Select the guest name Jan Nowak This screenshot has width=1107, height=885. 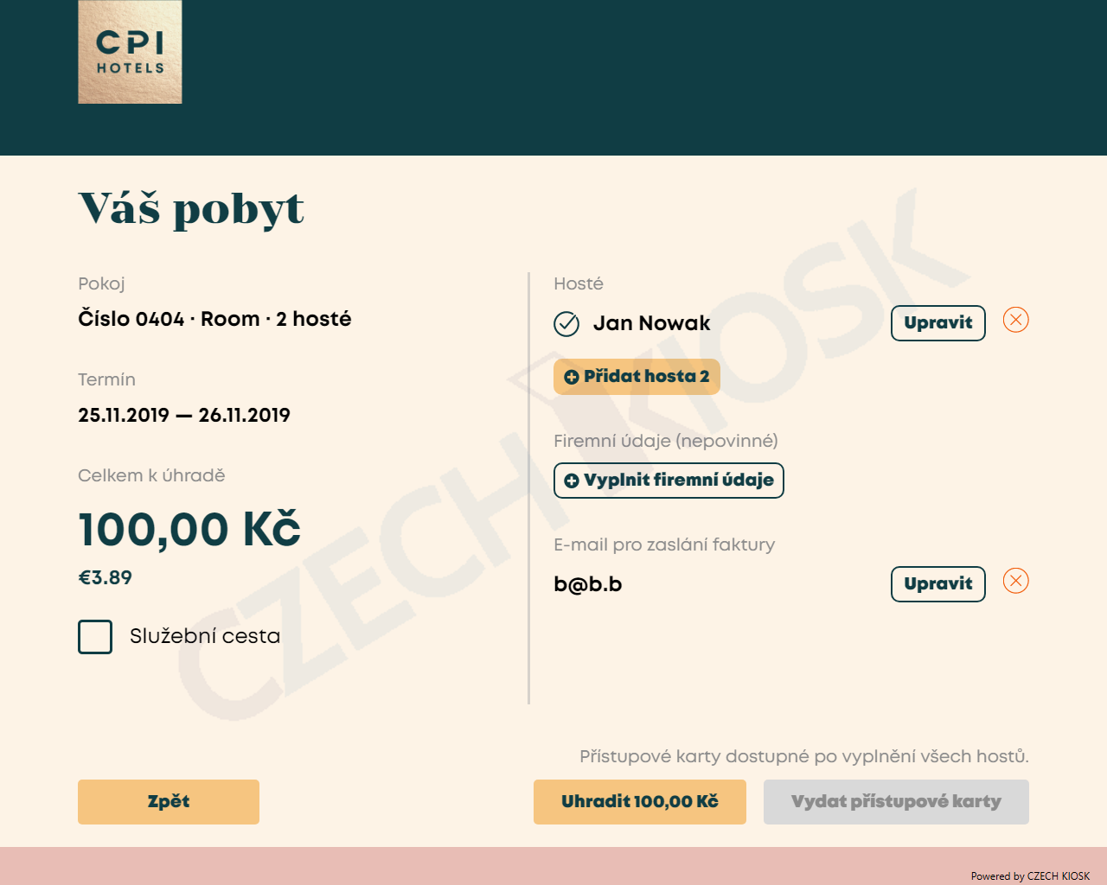(651, 323)
